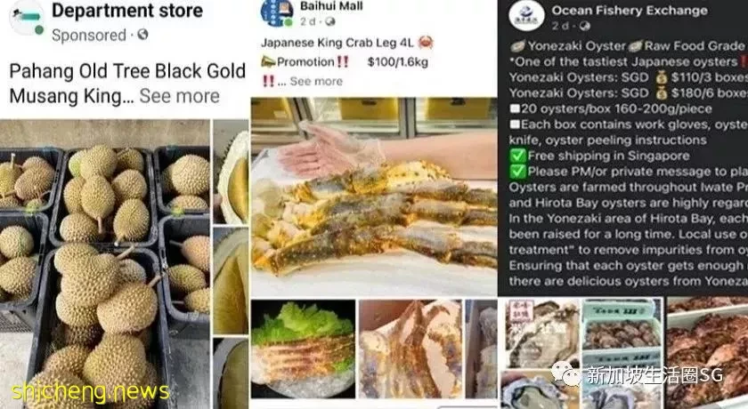Click the green checkmark beside Please PM
Viewport: 748px width, 409px height.
[518, 172]
